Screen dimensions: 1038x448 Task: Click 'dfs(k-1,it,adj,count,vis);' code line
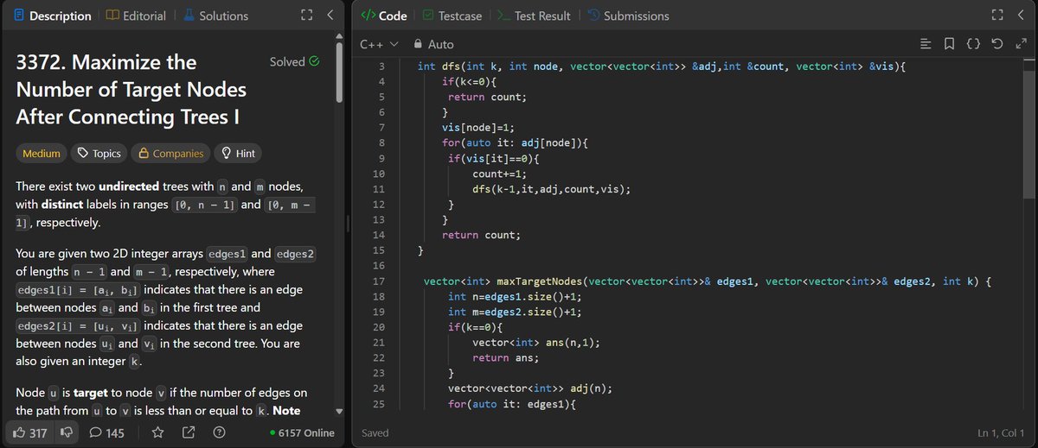tap(551, 189)
